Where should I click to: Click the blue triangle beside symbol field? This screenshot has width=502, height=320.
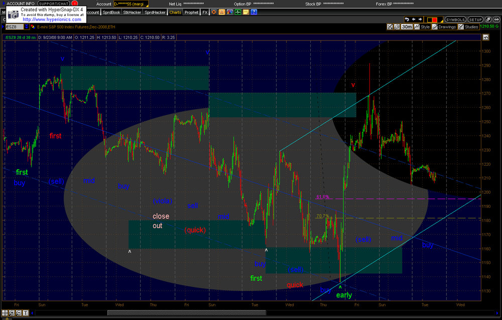point(3,27)
